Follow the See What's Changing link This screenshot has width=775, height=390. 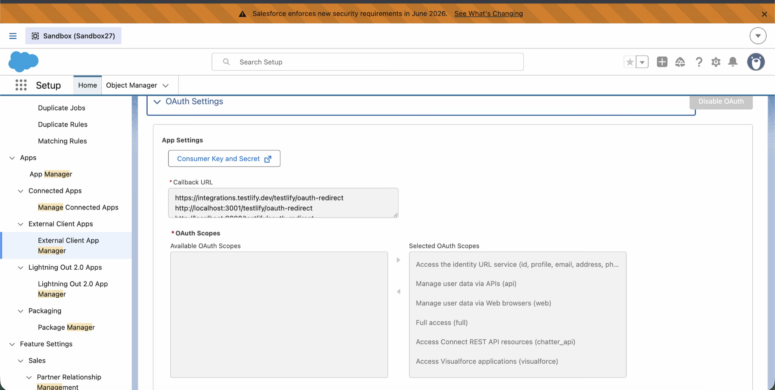coord(489,14)
